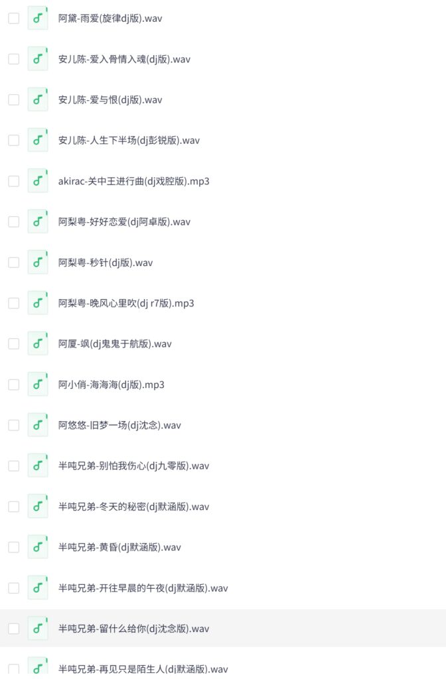The image size is (446, 679).
Task: Click the audio file icon beside 安儿陈-爱入骨情入魂
Action: coord(38,59)
